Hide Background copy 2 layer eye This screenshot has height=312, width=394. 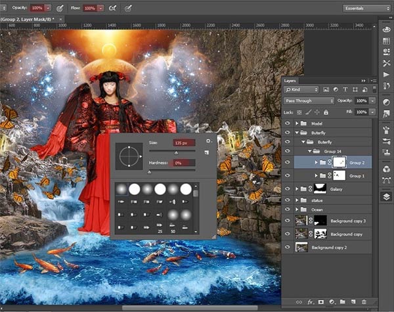287,247
